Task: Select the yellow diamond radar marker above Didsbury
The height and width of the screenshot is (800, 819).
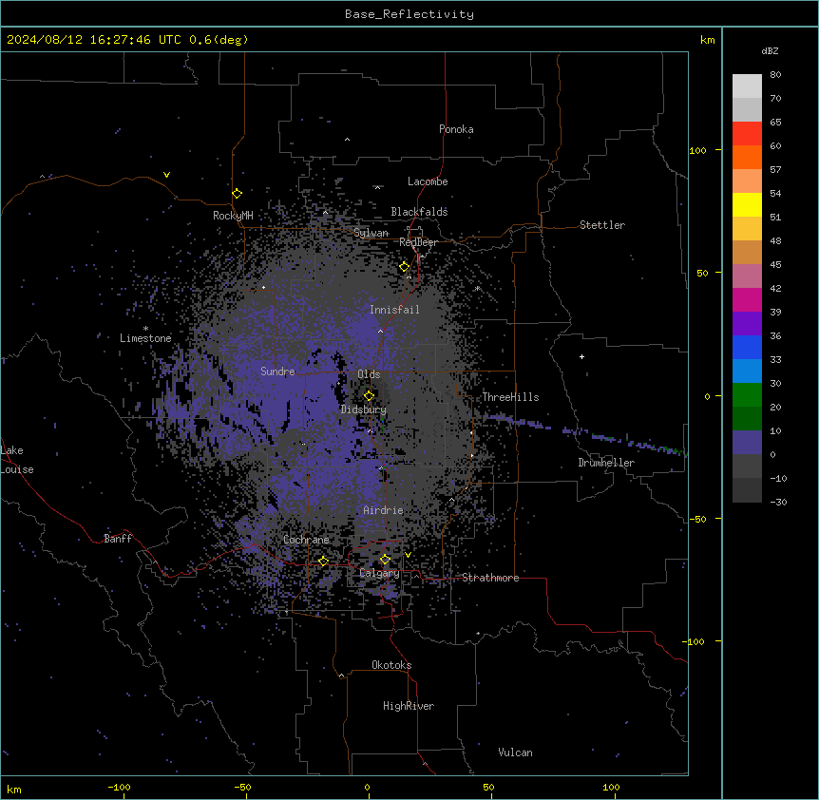Action: [369, 395]
